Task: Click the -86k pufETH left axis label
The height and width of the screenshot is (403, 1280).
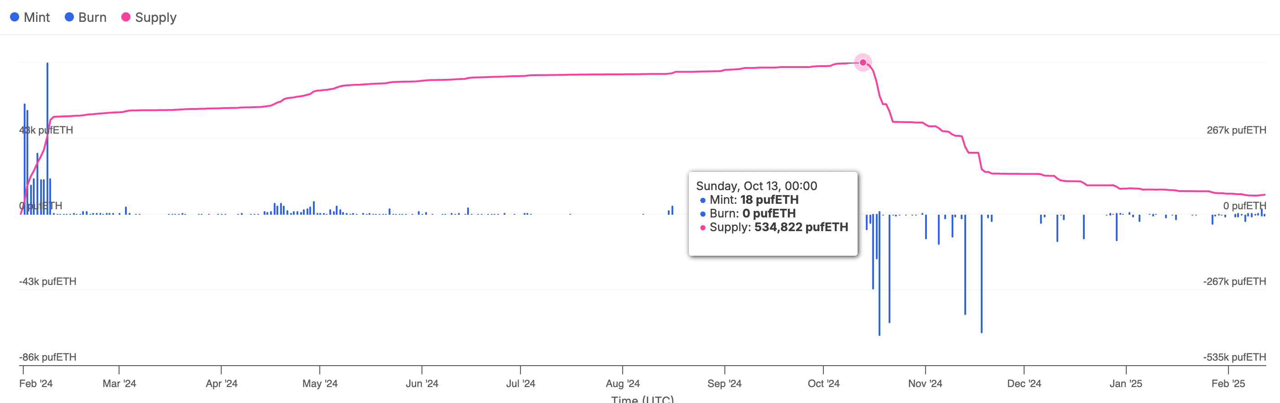Action: click(x=48, y=357)
